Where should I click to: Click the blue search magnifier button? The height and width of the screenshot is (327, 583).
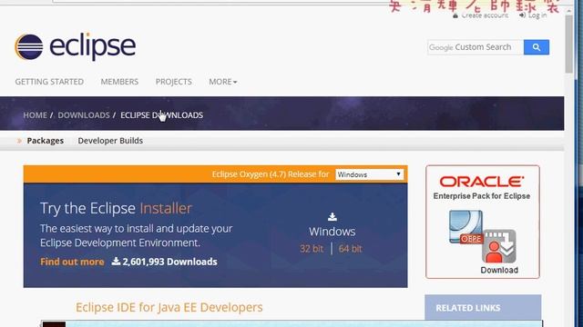537,47
